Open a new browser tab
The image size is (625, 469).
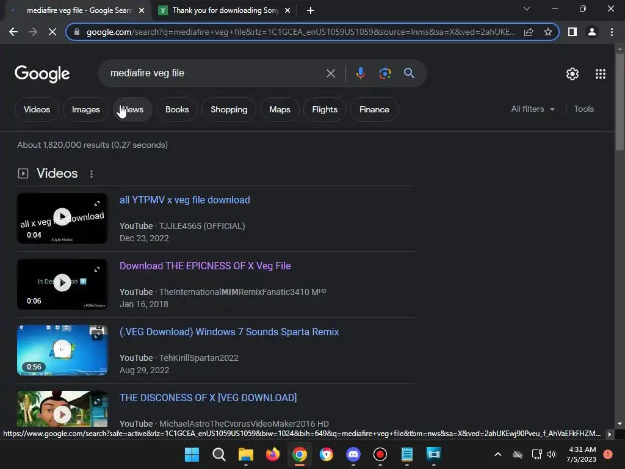click(x=311, y=10)
